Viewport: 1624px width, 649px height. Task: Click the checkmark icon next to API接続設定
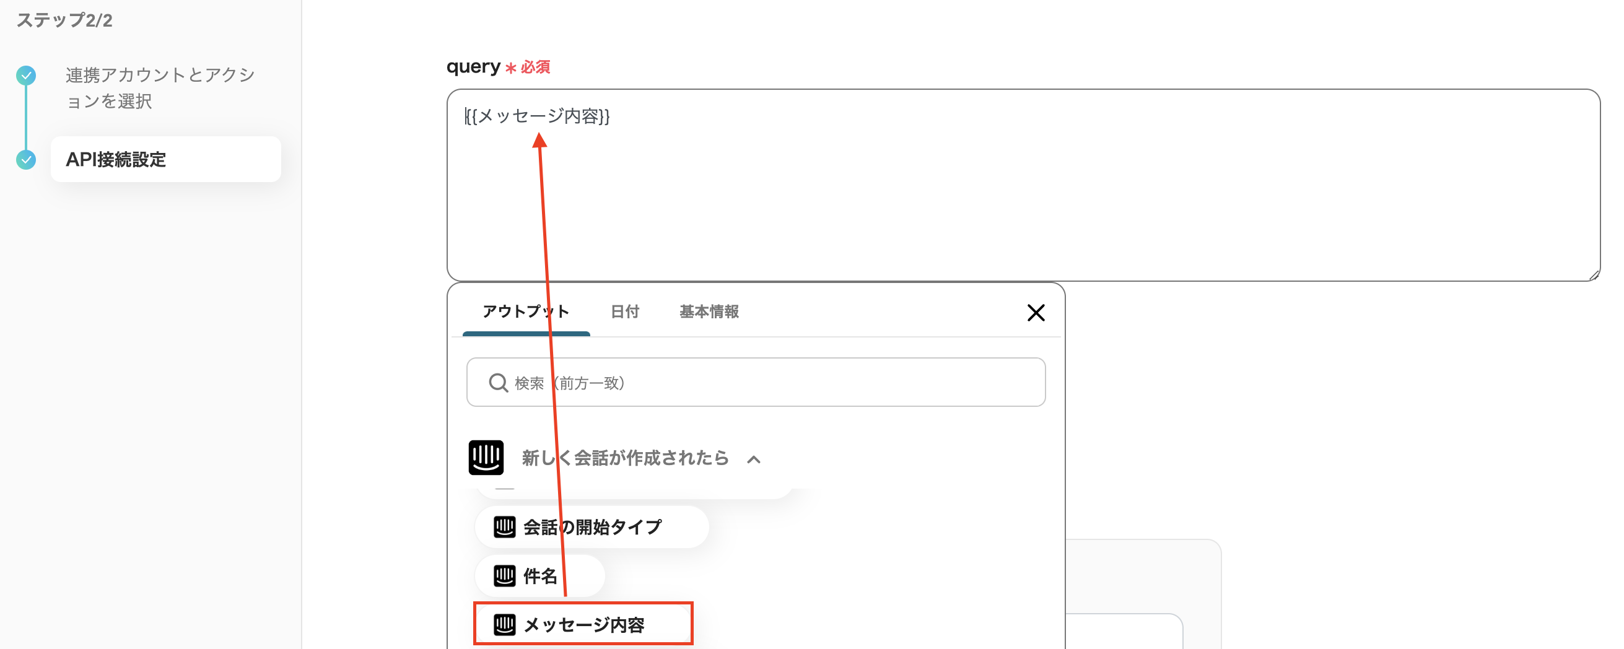pyautogui.click(x=26, y=160)
